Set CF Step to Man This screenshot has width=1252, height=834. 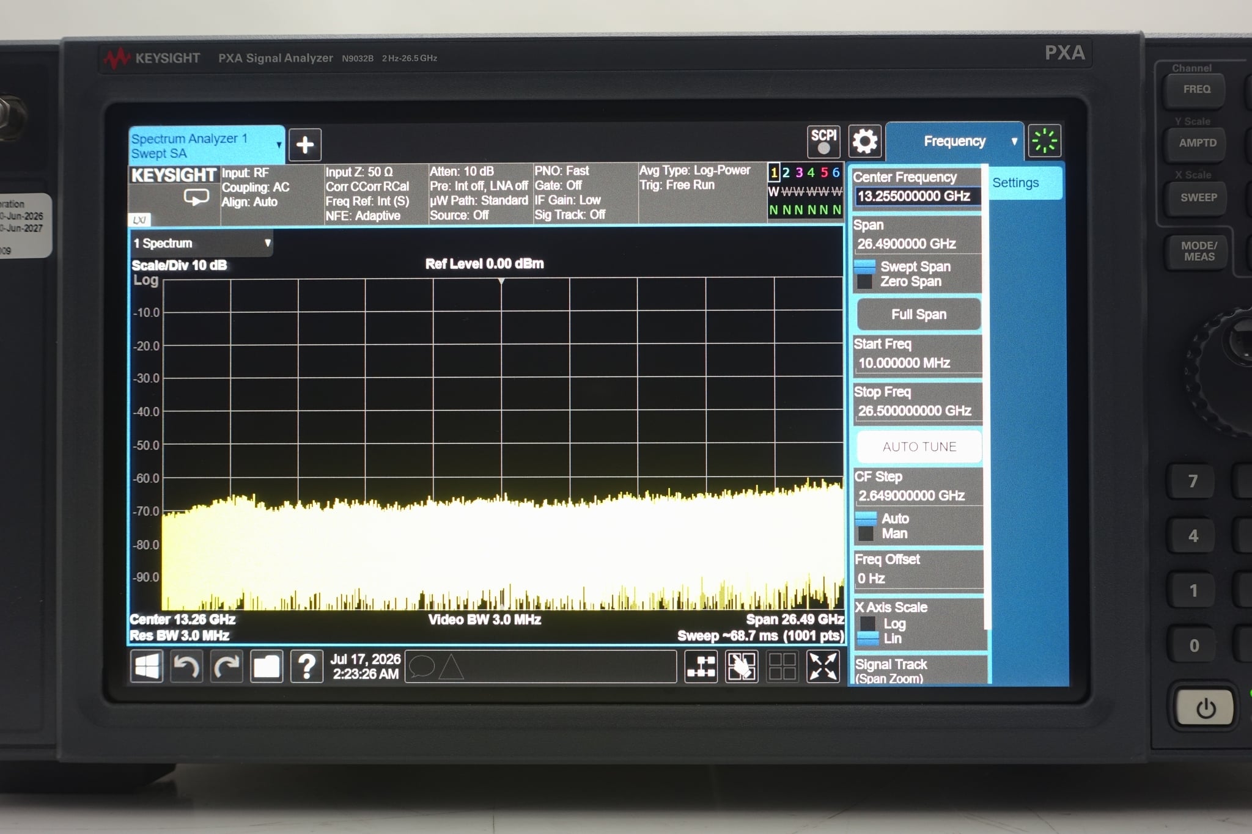[x=882, y=534]
